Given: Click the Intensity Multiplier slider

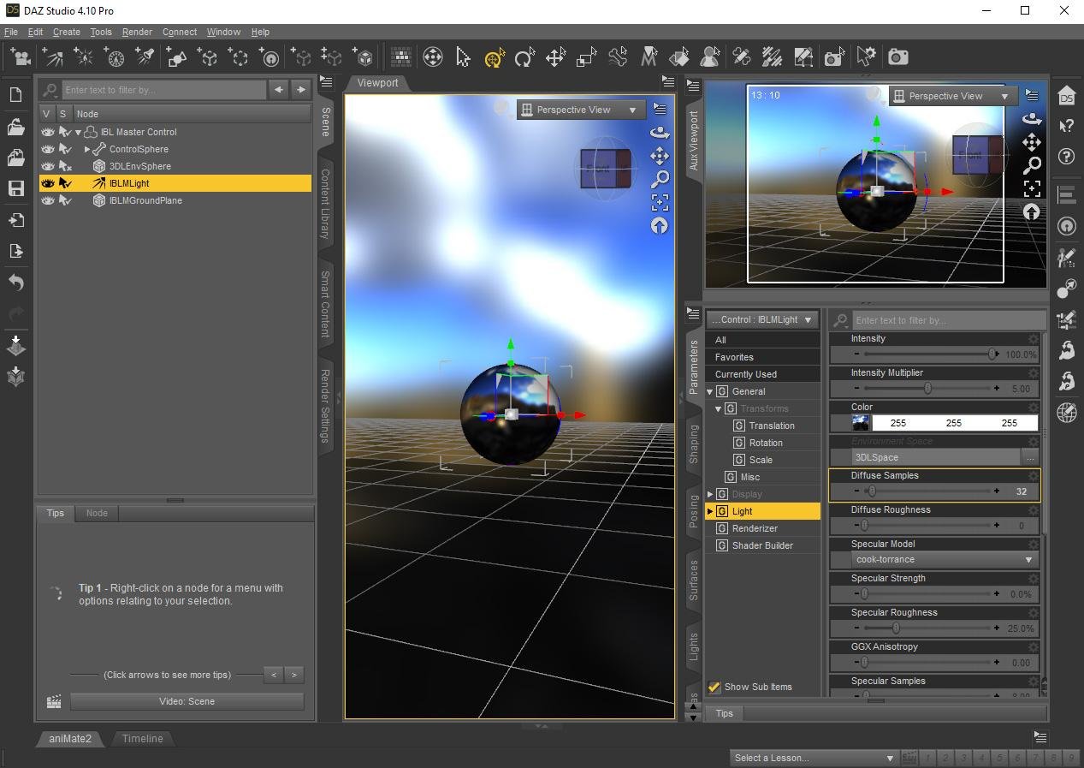Looking at the screenshot, I should (x=927, y=389).
